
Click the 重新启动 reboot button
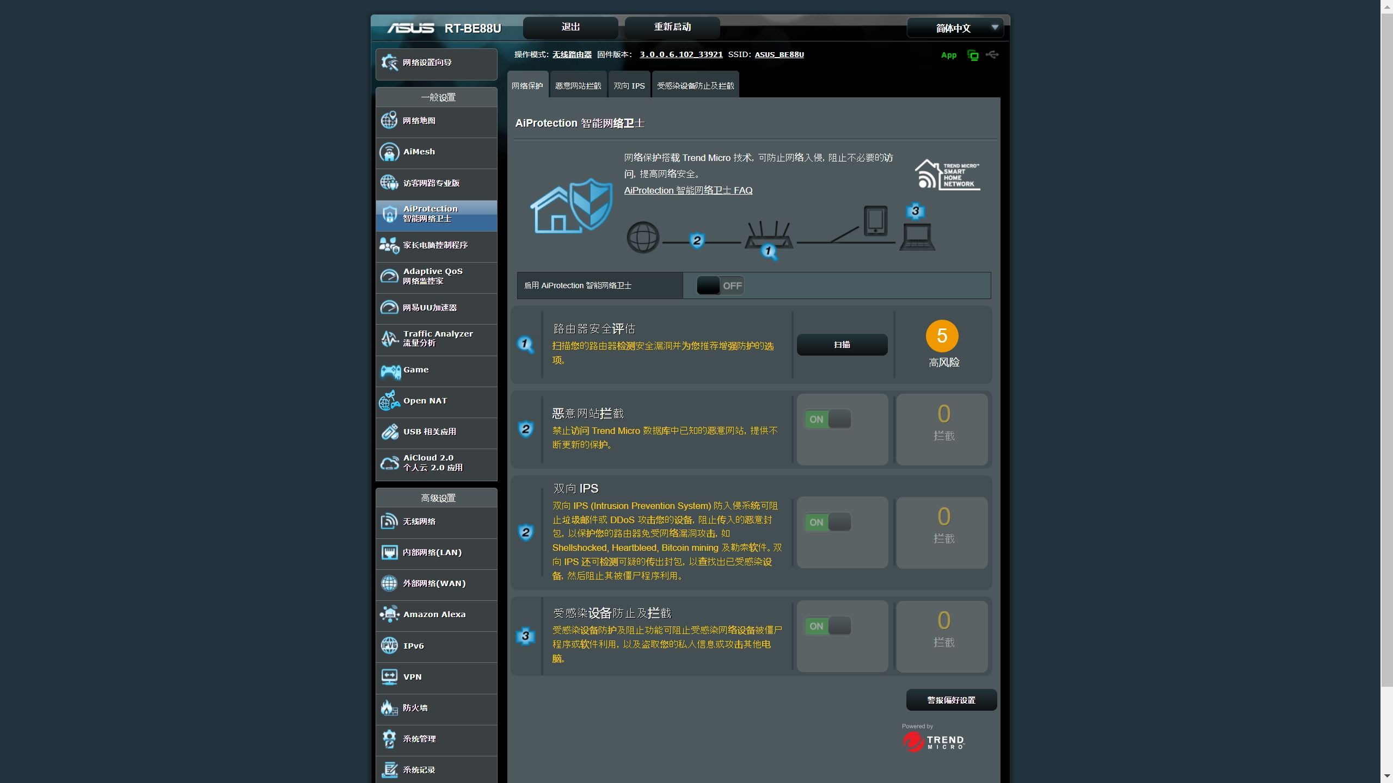(672, 27)
